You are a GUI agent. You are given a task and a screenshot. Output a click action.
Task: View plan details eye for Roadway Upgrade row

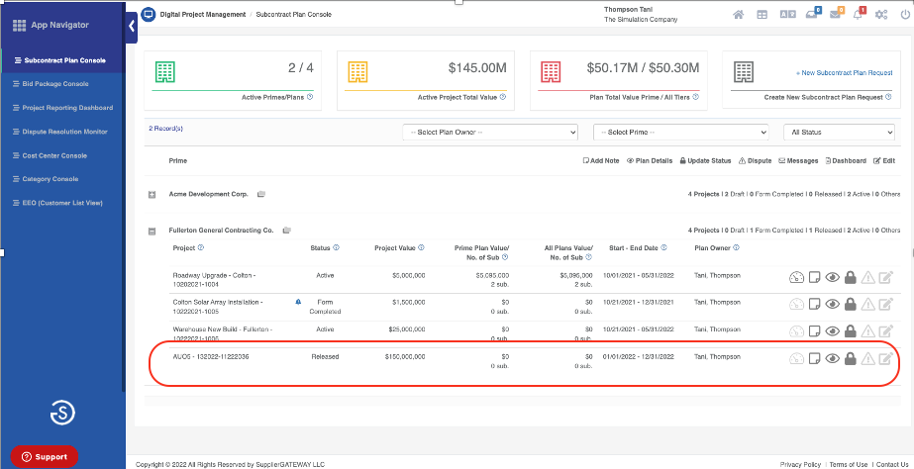(833, 278)
